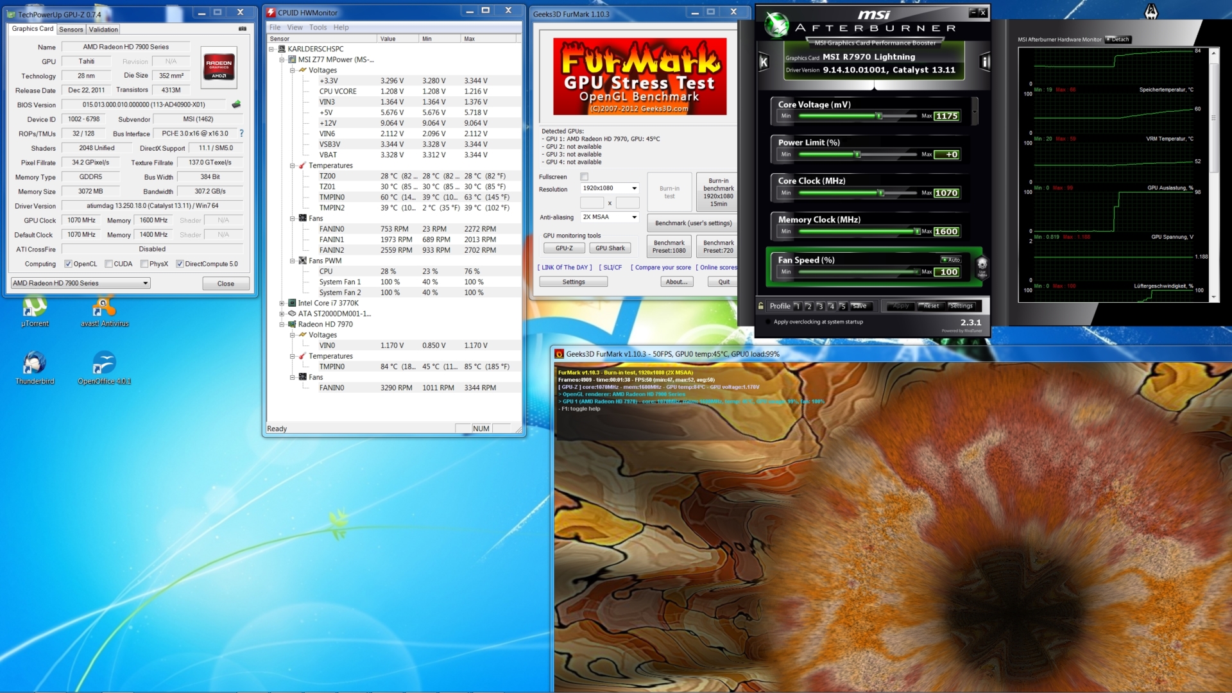Open the FurMark Resolution dropdown
The height and width of the screenshot is (693, 1232).
[x=610, y=188]
